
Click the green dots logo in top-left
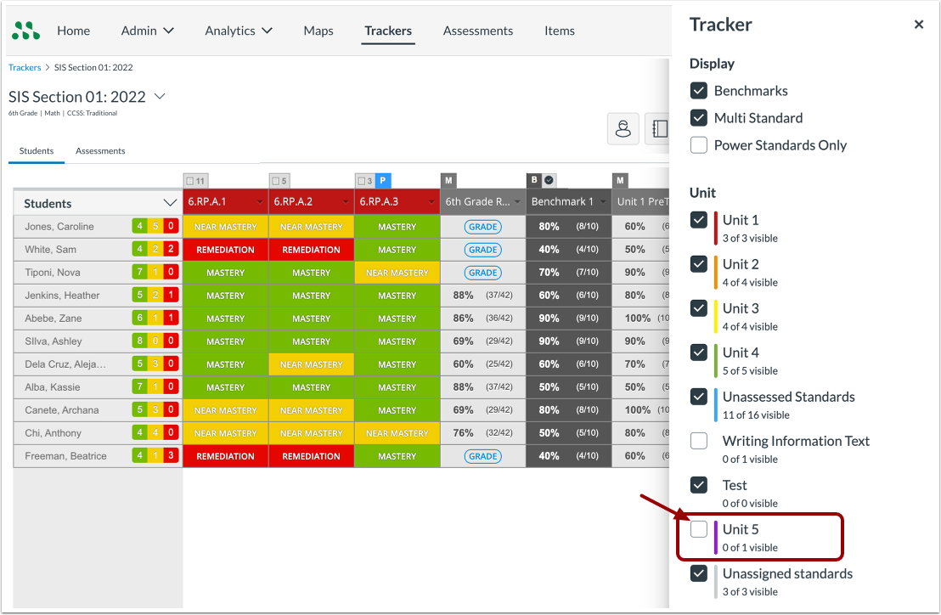coord(25,30)
